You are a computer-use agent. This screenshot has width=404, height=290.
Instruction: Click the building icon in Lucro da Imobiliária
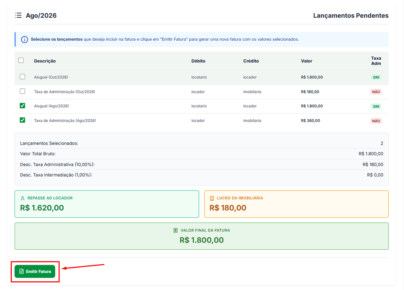coord(212,198)
